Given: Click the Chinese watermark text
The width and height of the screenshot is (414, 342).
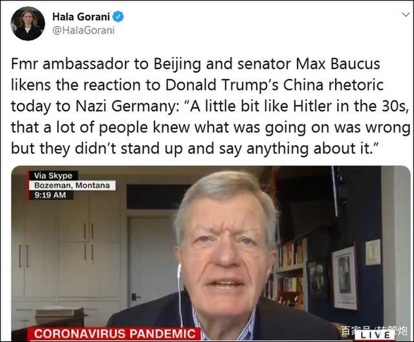Looking at the screenshot, I should pos(374,330).
